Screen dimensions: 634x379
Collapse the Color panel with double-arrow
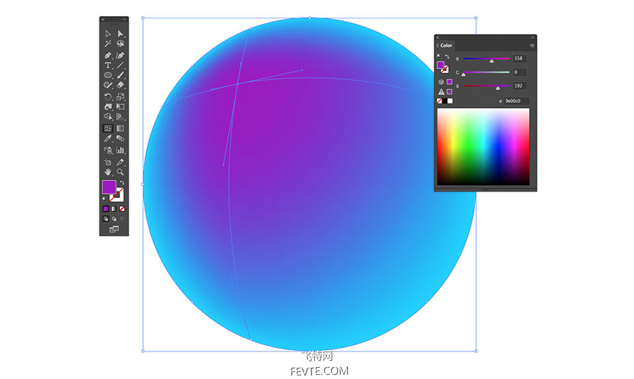(x=533, y=37)
